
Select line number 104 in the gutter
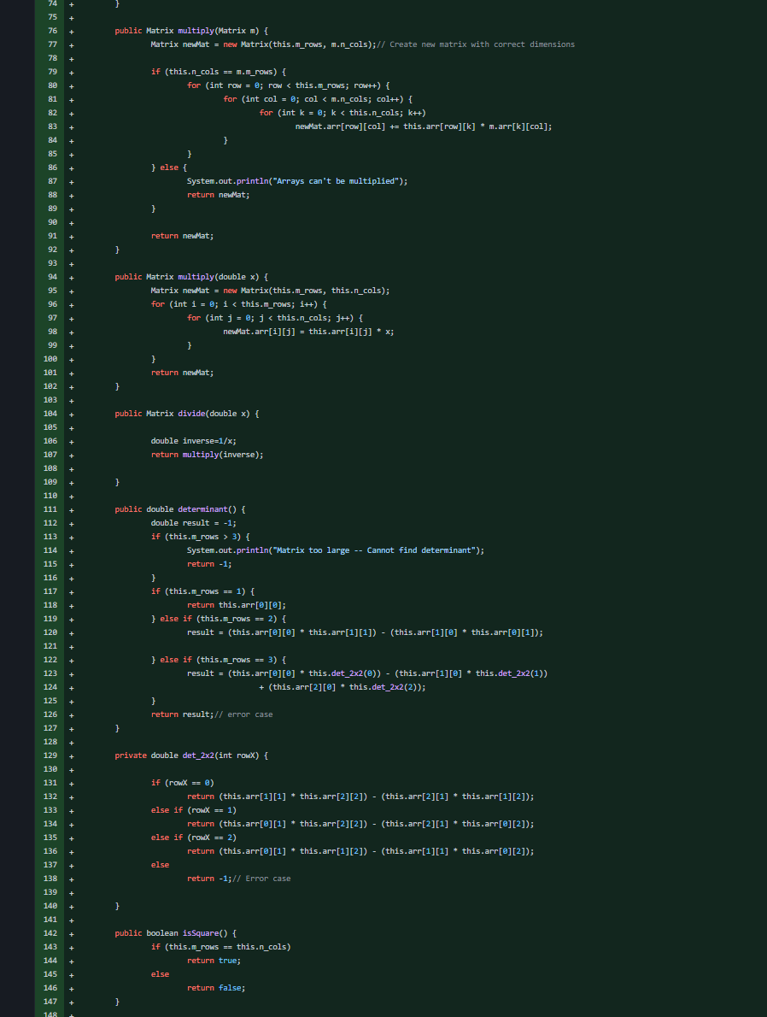tap(50, 414)
